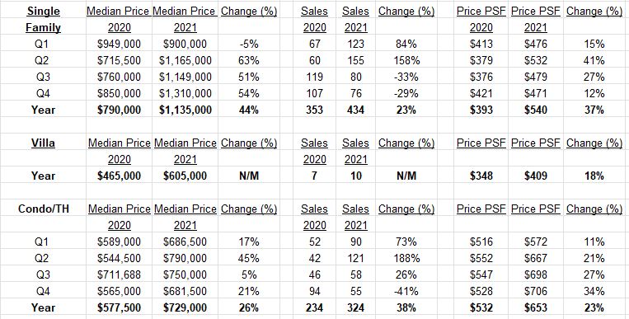Click the $1,165,000 Q2 2021 median price cell
The image size is (629, 319).
[x=185, y=60]
